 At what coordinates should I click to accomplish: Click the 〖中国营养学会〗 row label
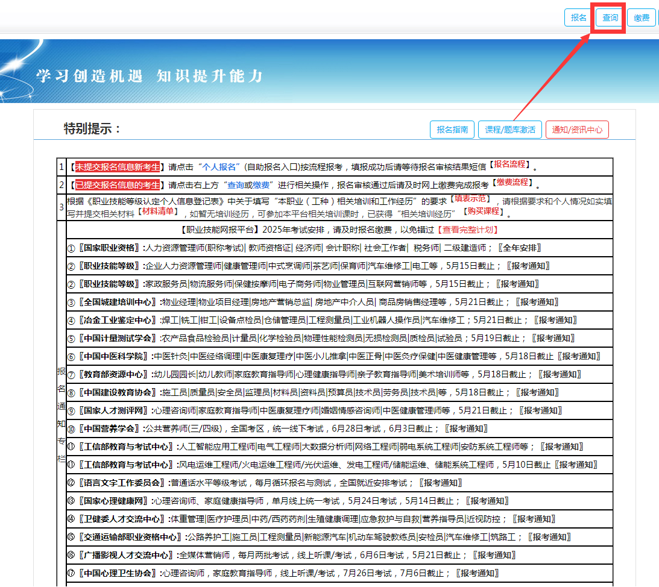pos(109,428)
